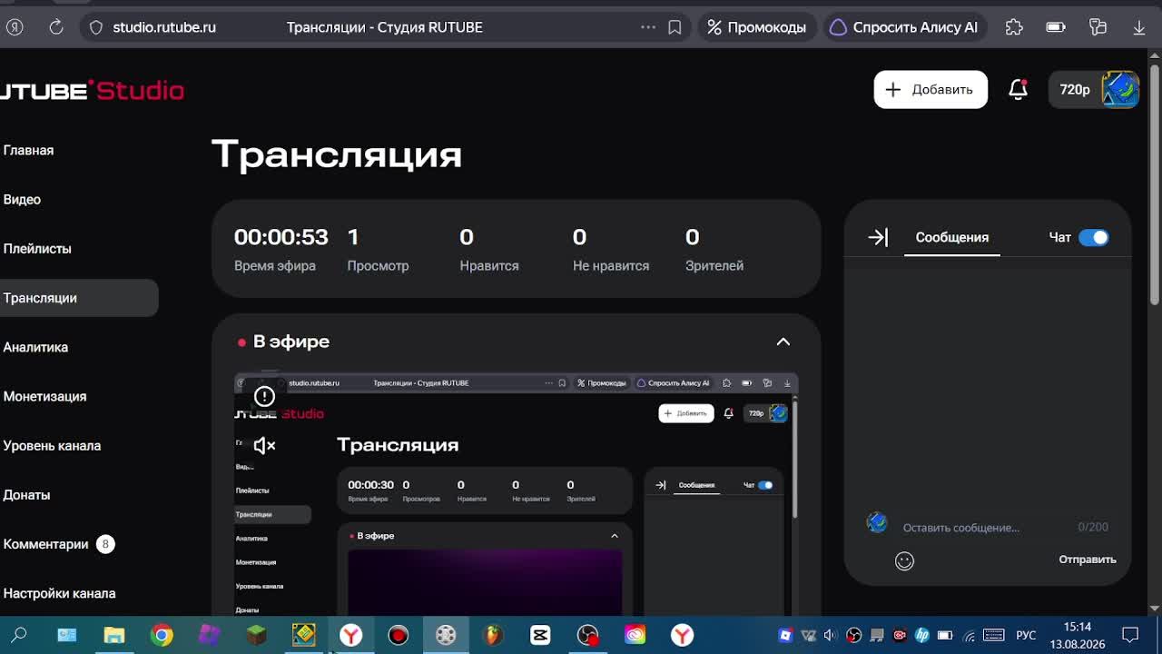Open Windows notification center

pyautogui.click(x=1130, y=635)
